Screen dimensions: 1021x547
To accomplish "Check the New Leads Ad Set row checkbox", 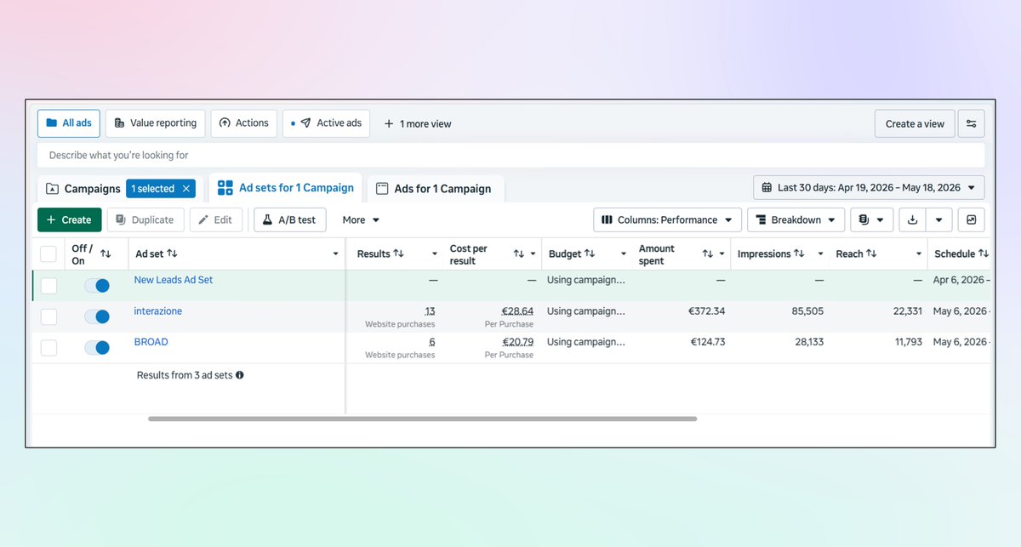I will pyautogui.click(x=48, y=286).
